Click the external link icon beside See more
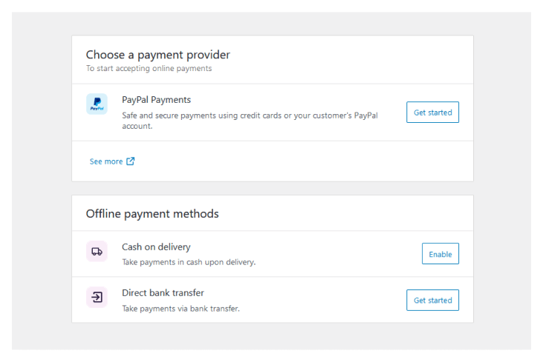Viewport: 543px width, 362px height. (131, 161)
